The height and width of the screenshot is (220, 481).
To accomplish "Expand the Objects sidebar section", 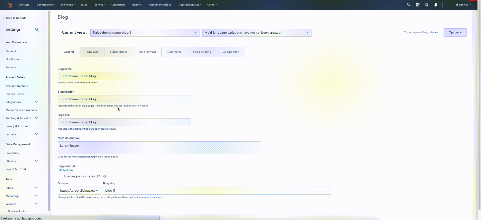I will pyautogui.click(x=36, y=161).
